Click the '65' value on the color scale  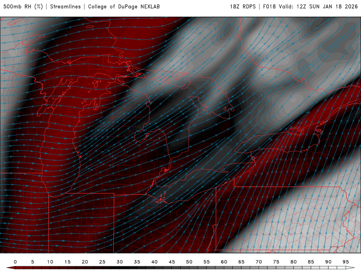(x=241, y=262)
